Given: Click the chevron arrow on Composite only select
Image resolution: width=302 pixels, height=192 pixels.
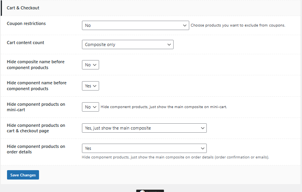Looking at the screenshot, I should click(169, 44).
